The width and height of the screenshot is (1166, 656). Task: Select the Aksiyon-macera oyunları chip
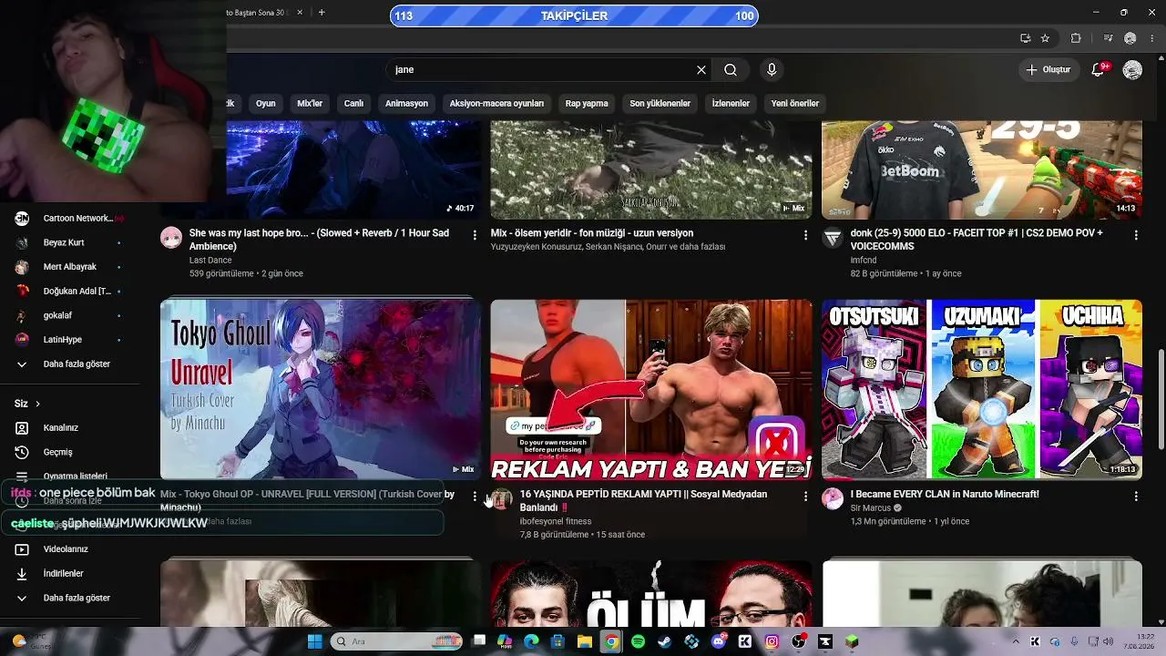[496, 104]
